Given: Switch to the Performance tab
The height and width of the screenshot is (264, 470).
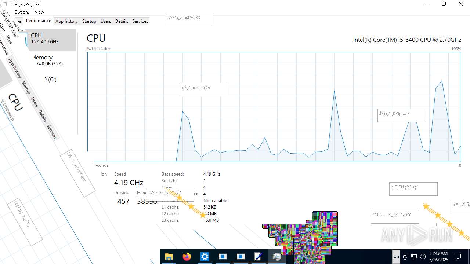Looking at the screenshot, I should 39,21.
